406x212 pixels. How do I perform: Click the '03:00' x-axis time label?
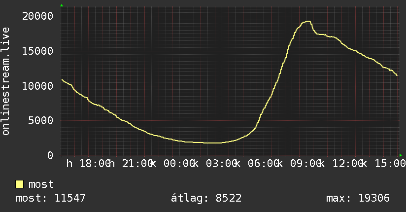tap(221, 164)
